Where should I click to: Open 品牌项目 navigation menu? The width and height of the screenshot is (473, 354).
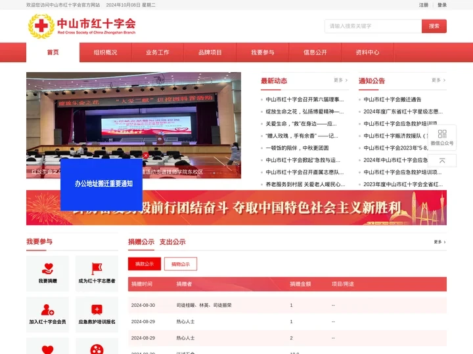coord(210,52)
